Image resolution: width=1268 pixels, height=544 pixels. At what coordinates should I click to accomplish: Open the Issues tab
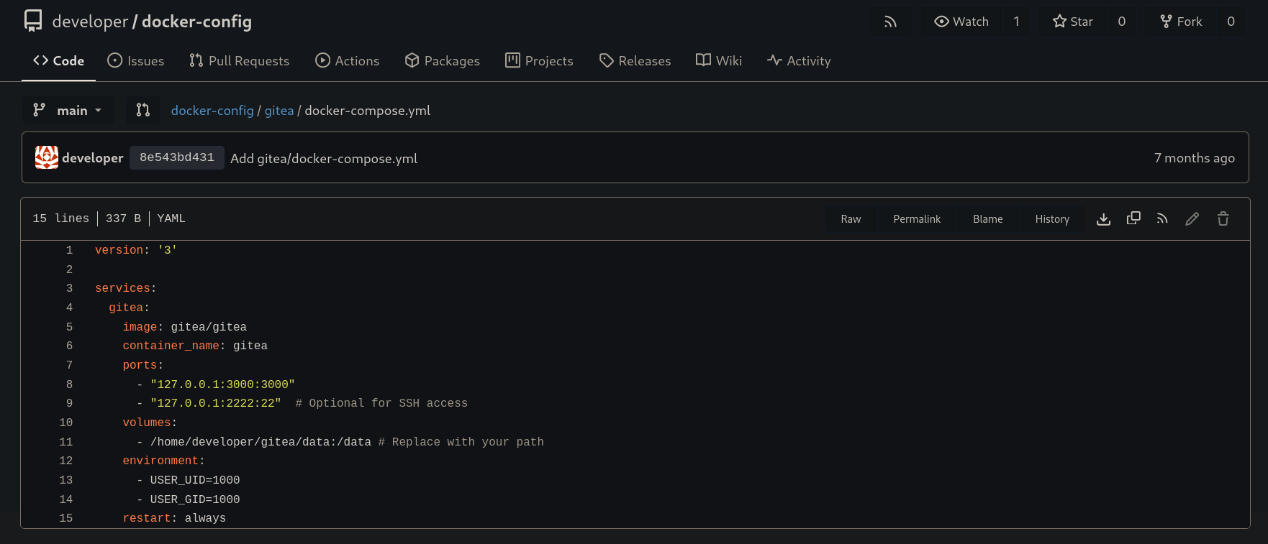[136, 61]
